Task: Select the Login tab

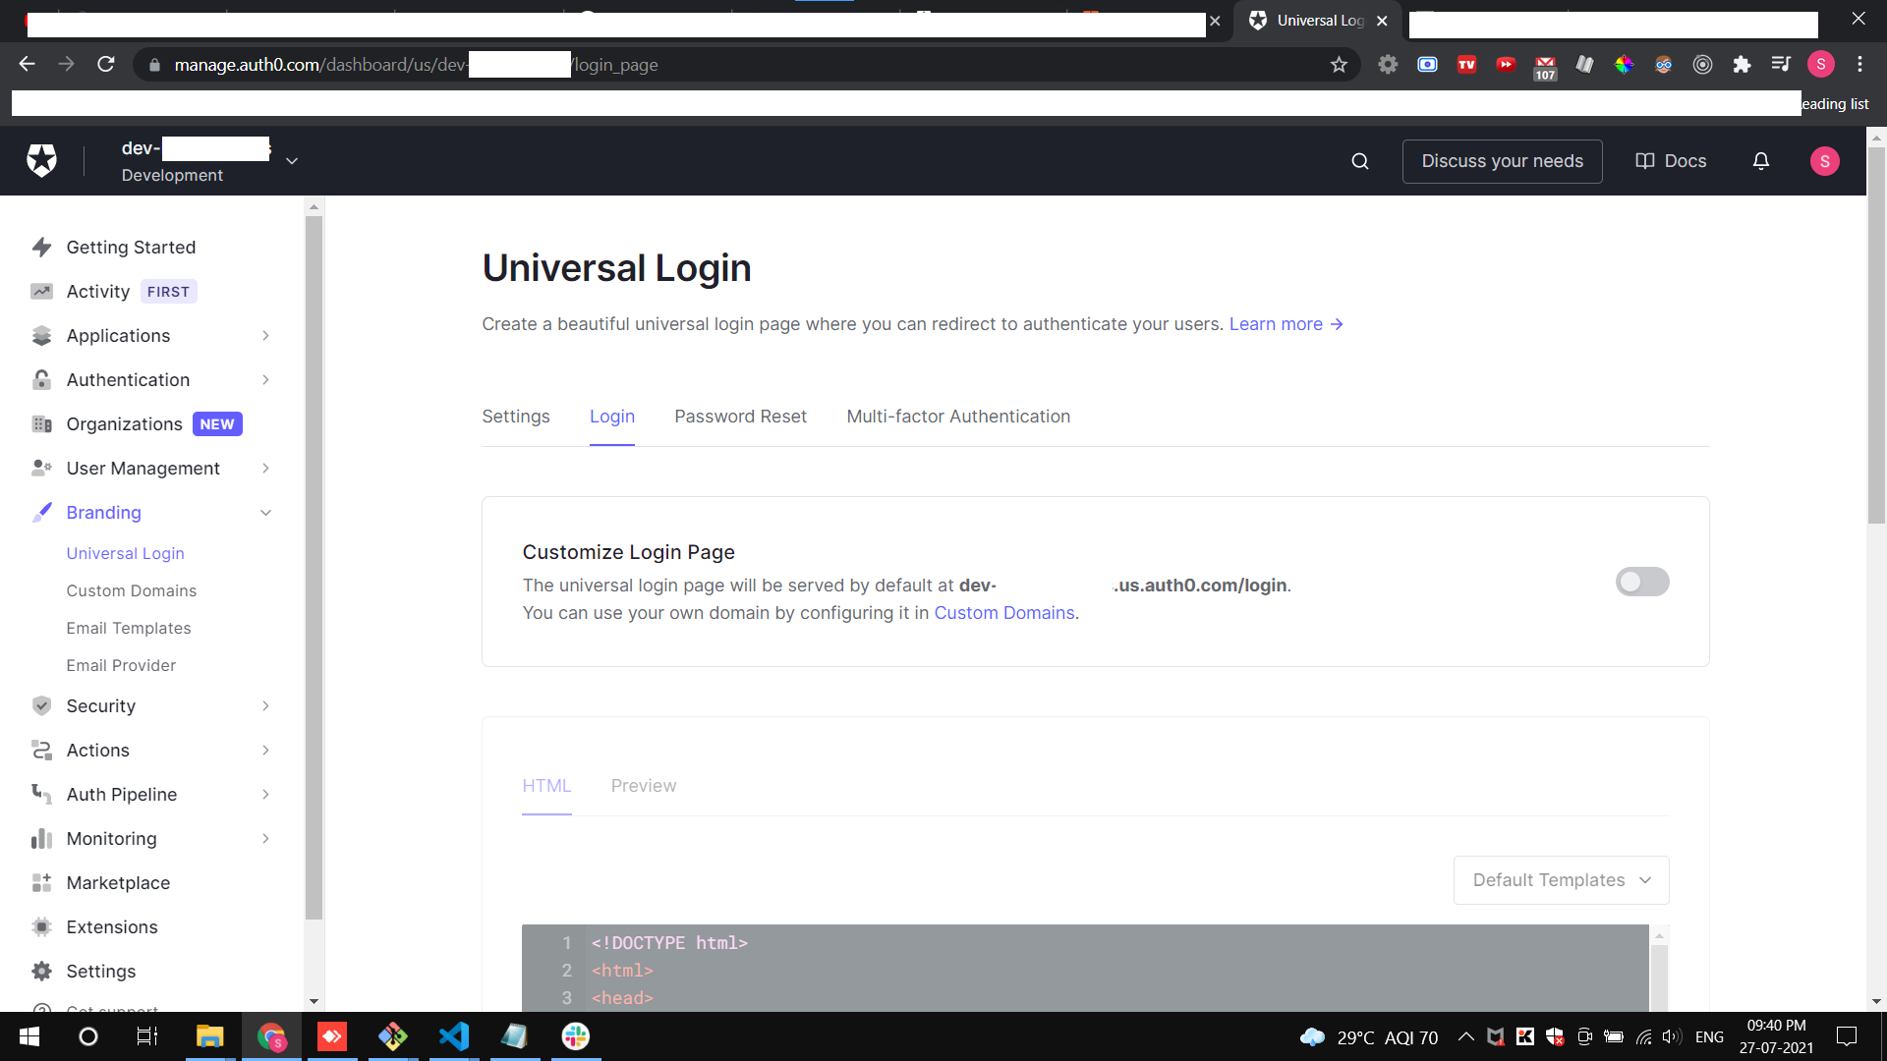Action: coord(612,417)
